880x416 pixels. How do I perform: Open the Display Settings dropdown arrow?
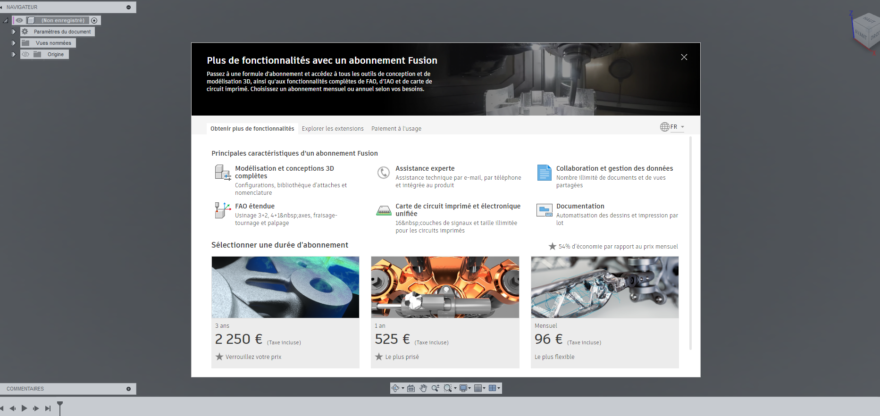470,388
